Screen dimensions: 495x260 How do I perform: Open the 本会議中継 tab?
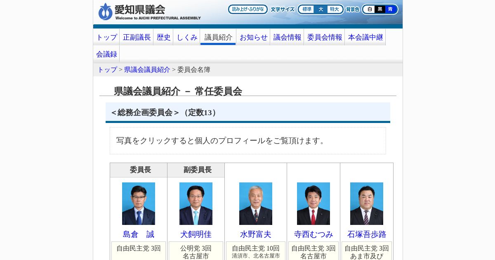(x=365, y=37)
